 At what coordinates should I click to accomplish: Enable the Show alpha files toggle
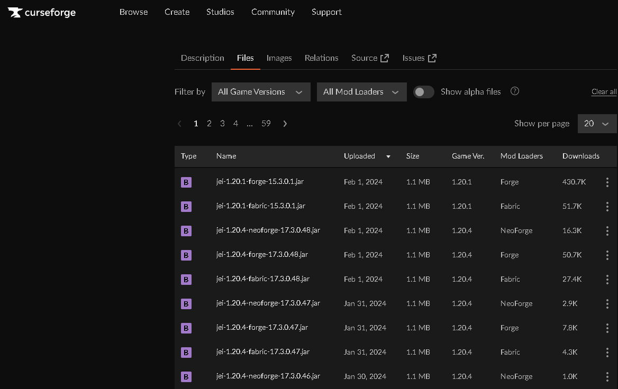click(423, 91)
